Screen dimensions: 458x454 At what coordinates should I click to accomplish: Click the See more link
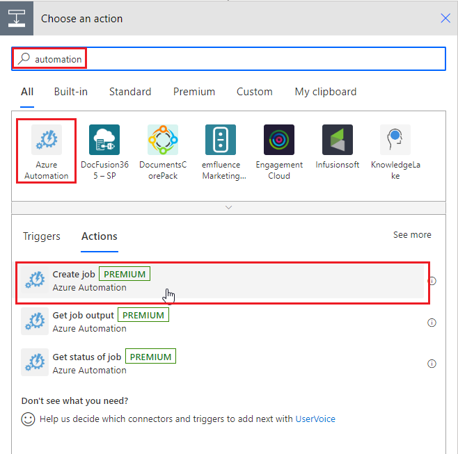(412, 235)
